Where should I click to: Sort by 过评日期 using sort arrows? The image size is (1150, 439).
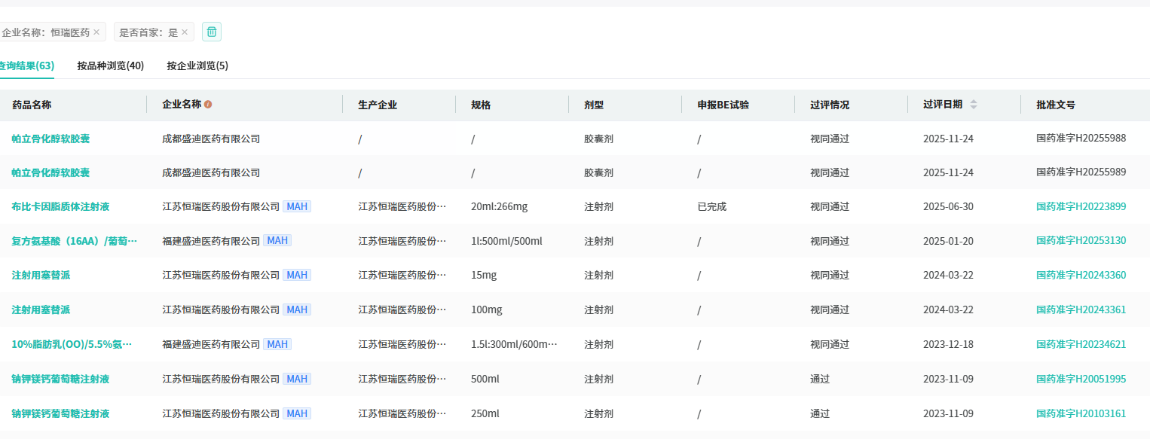(974, 105)
